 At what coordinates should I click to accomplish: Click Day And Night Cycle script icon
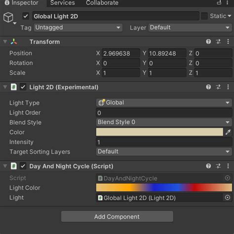13,166
